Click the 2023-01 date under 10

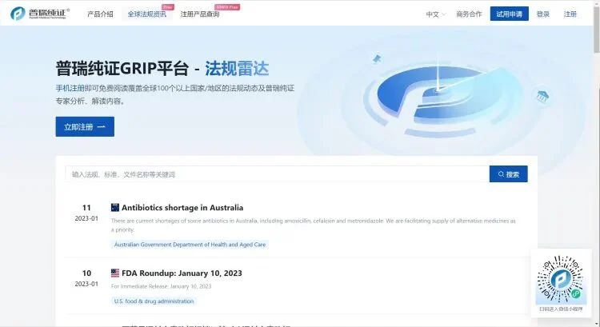tap(86, 284)
